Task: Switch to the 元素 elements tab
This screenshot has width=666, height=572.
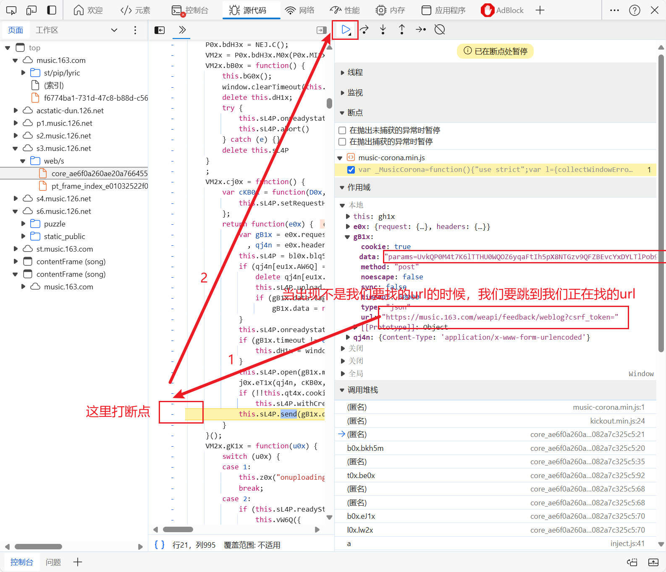Action: coord(135,10)
